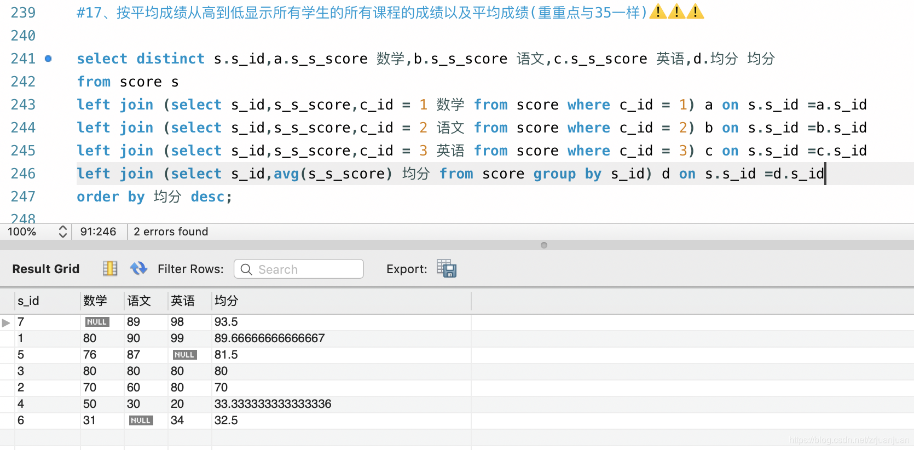Click the cell '33.333333333333336'
Screen dimensions: 914x450
point(273,404)
